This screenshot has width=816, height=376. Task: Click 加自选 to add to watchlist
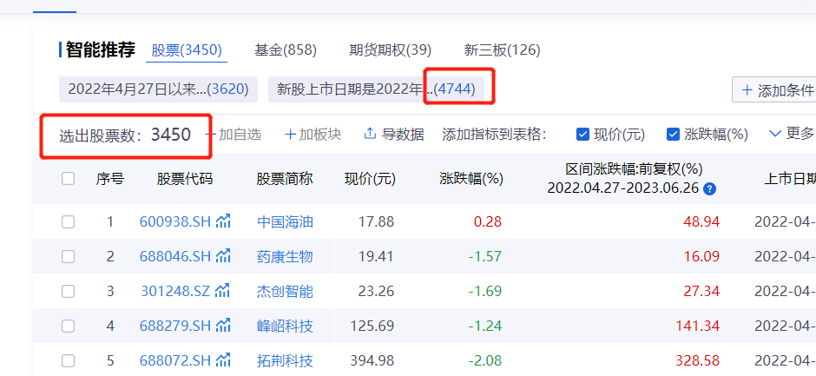click(x=234, y=135)
